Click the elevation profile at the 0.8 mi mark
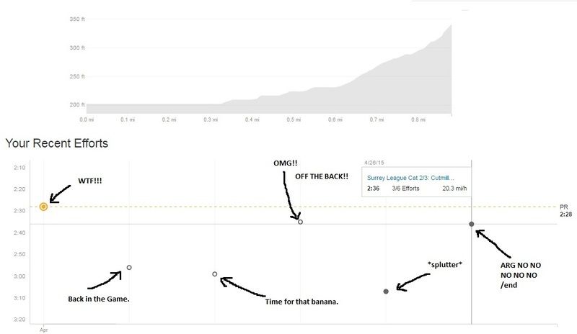The height and width of the screenshot is (334, 577). [x=418, y=119]
